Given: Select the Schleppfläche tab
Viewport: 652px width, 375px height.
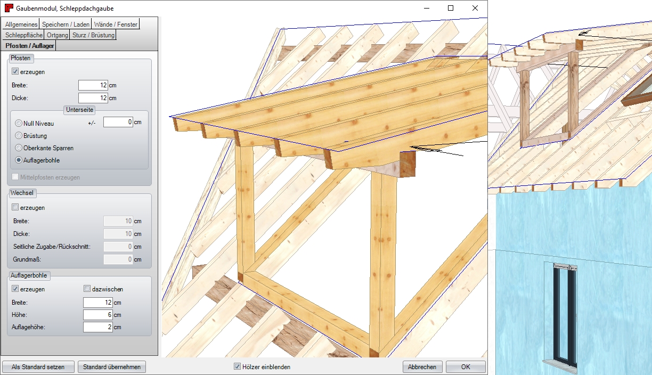Looking at the screenshot, I should pyautogui.click(x=23, y=35).
